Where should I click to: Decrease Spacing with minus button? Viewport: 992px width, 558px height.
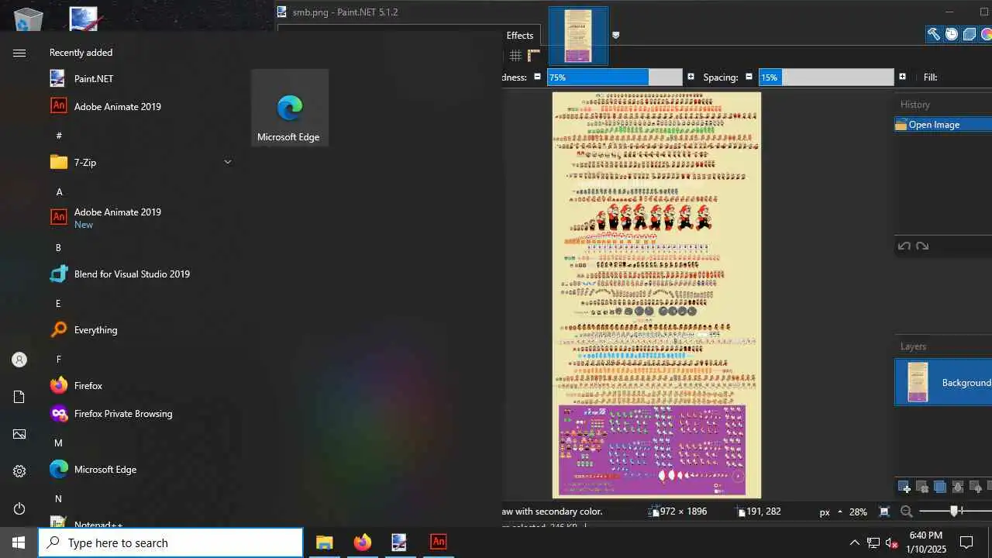749,77
